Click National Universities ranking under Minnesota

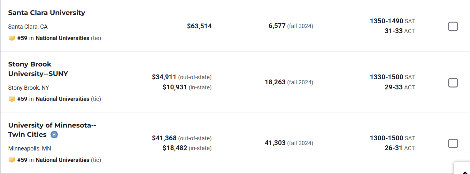[x=62, y=160]
